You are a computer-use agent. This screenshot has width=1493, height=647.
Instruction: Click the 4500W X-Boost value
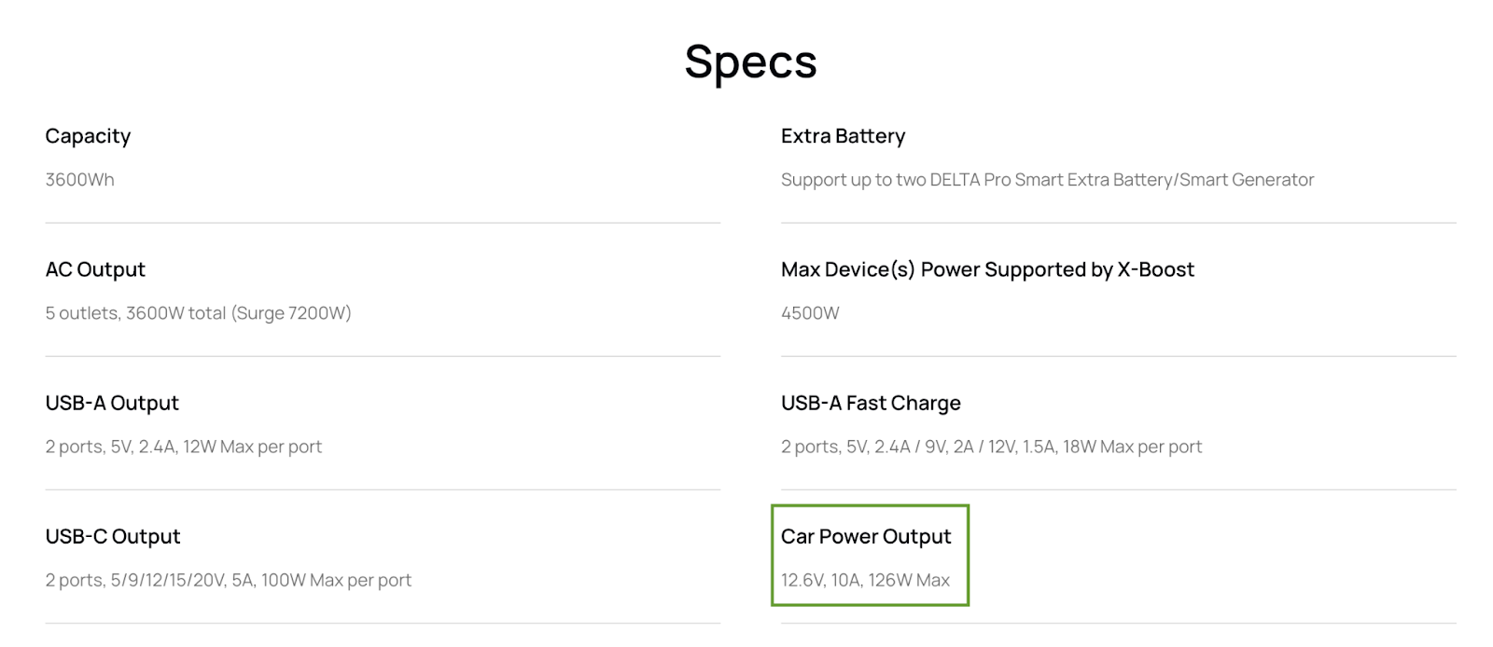(x=810, y=313)
